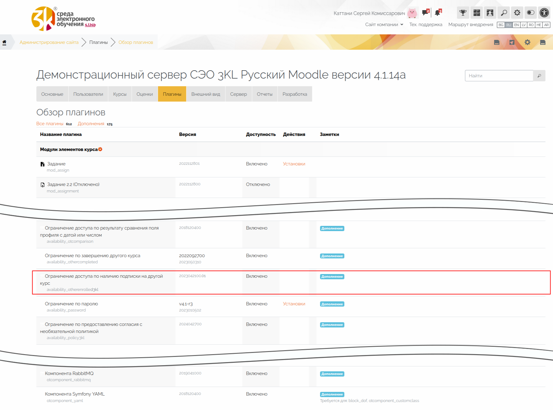553x410 pixels.
Task: Expand the Сайт компании dropdown
Action: 384,25
